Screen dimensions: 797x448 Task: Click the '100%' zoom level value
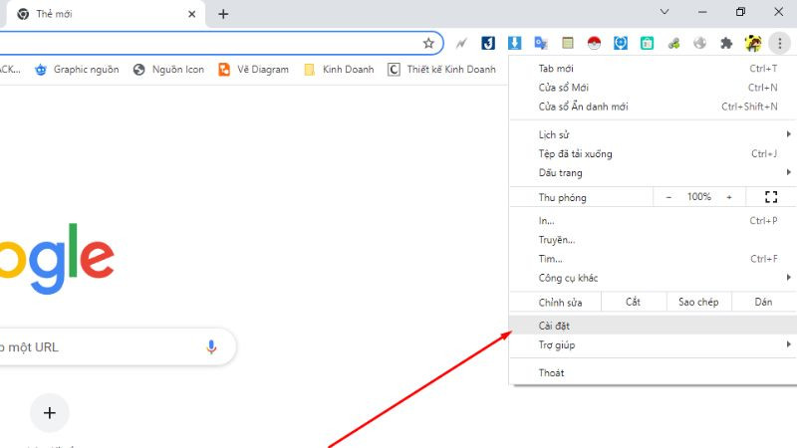(699, 197)
